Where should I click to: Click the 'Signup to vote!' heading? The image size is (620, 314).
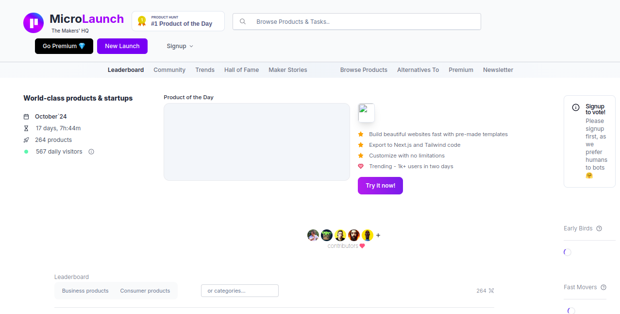595,109
